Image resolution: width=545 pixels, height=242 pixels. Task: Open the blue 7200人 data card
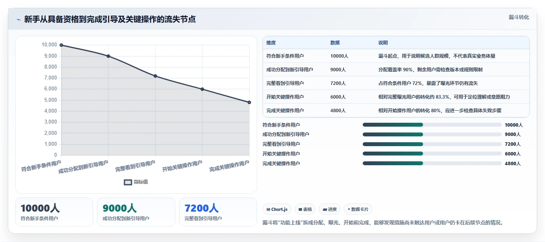pyautogui.click(x=218, y=212)
